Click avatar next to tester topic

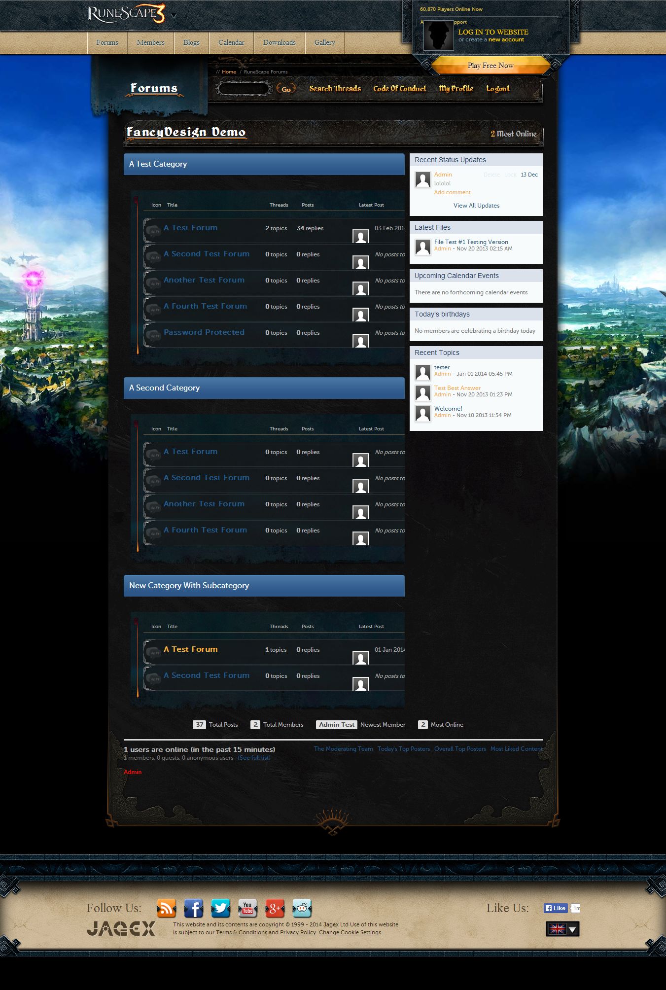click(x=422, y=372)
